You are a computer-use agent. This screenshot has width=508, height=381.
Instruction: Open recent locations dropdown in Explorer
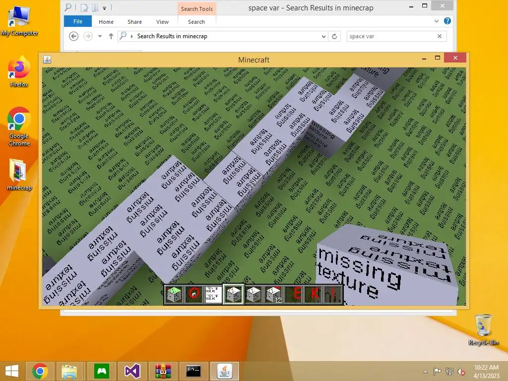100,36
